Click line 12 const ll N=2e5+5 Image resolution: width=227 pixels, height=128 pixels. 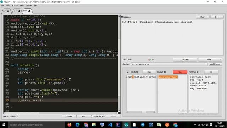(x=26, y=20)
